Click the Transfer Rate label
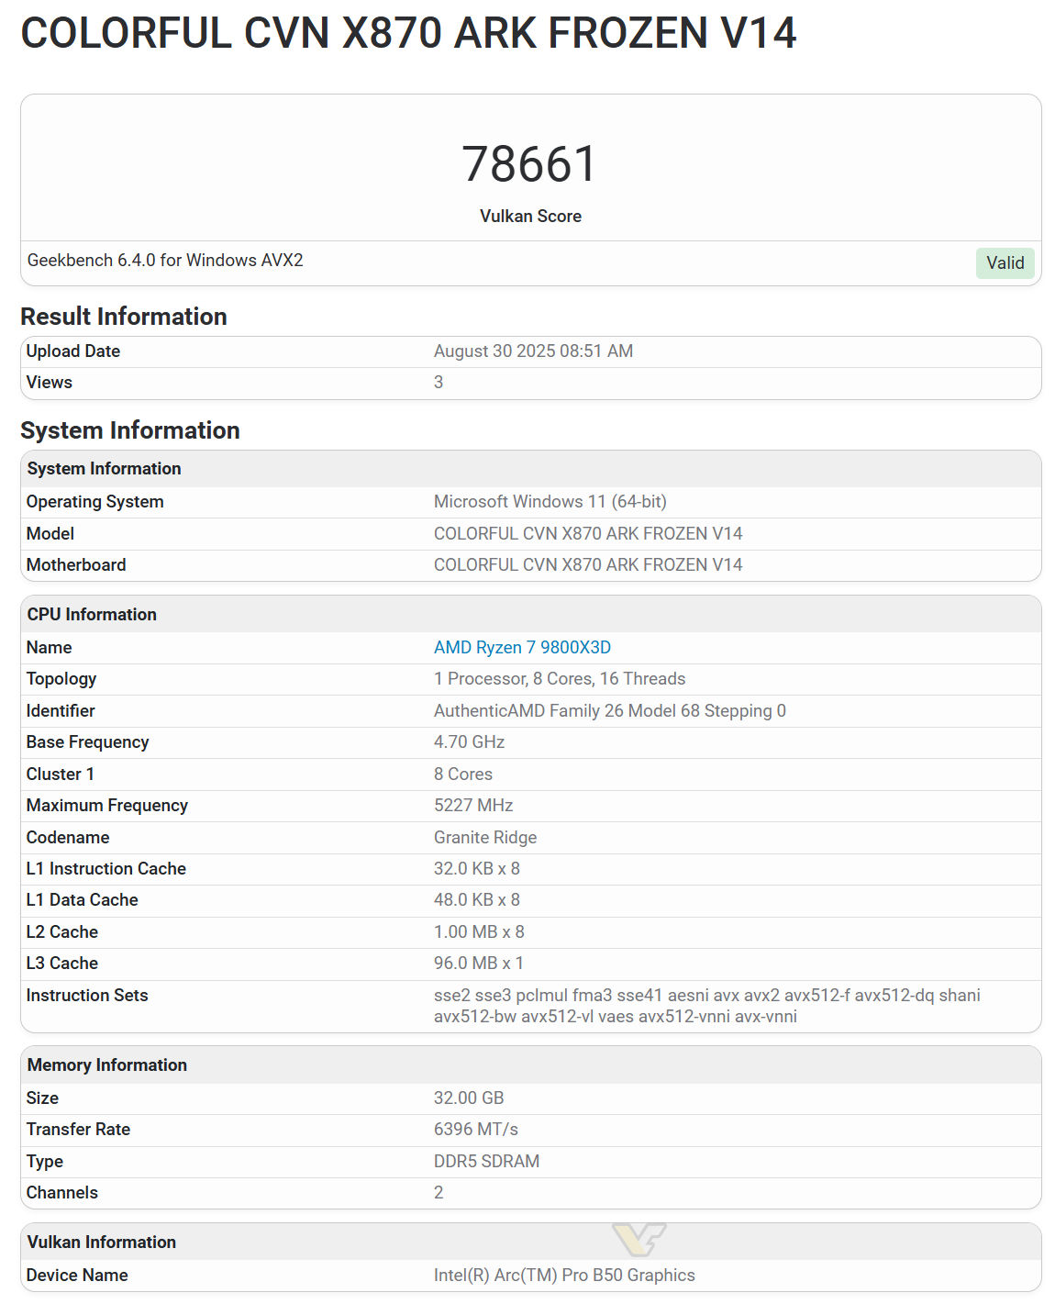 78,1130
